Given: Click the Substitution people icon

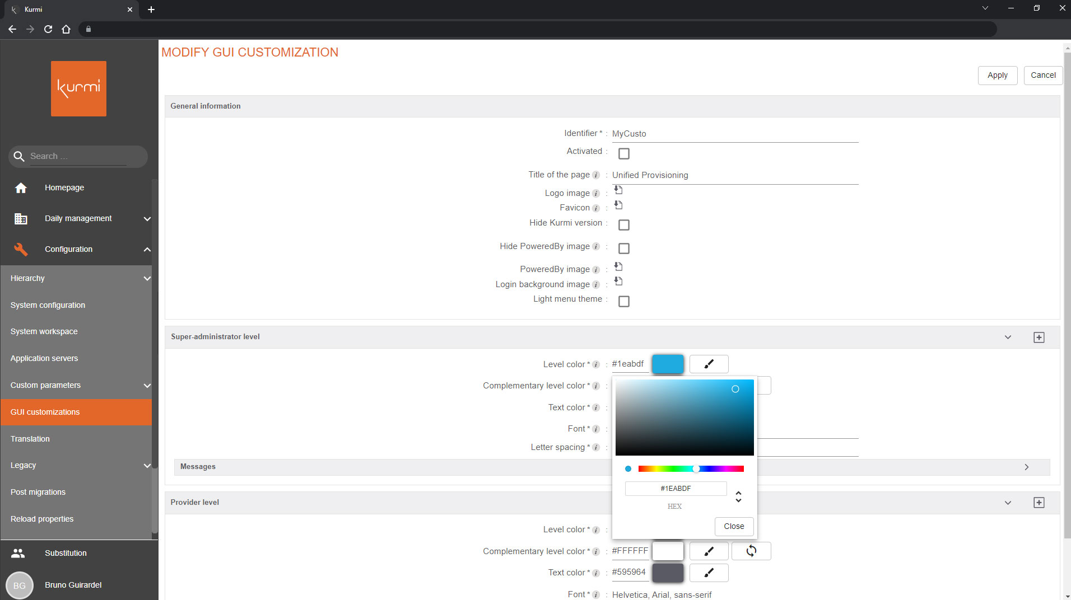Looking at the screenshot, I should pyautogui.click(x=18, y=553).
